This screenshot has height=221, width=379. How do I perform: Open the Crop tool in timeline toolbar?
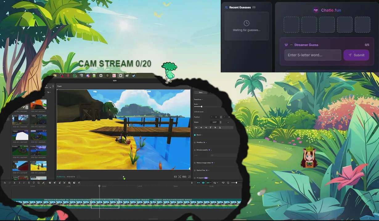pos(39,183)
